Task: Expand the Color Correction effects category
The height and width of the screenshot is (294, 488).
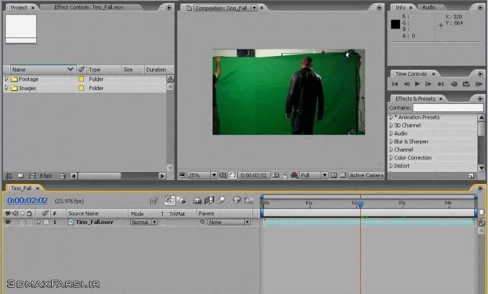Action: coord(391,158)
